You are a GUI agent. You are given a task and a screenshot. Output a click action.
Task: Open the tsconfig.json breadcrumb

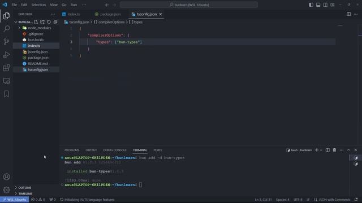coord(77,22)
